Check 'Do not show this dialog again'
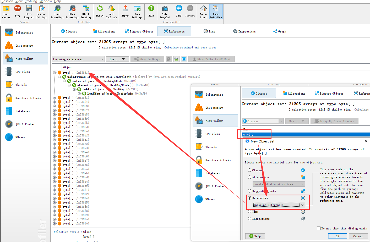This screenshot has width=370, height=242. pyautogui.click(x=319, y=228)
